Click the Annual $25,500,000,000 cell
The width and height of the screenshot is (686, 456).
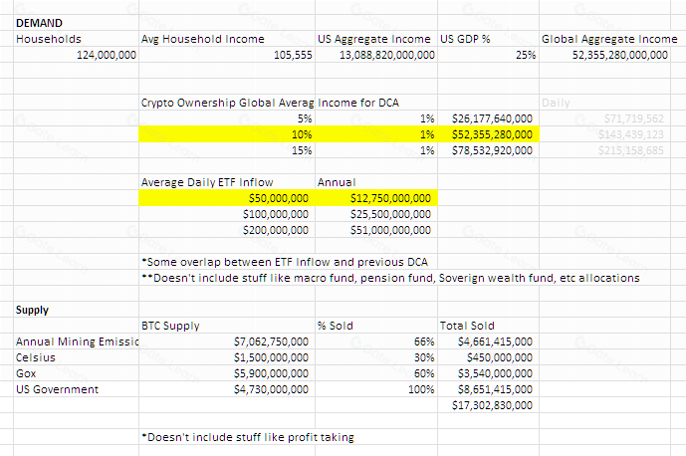[376, 214]
